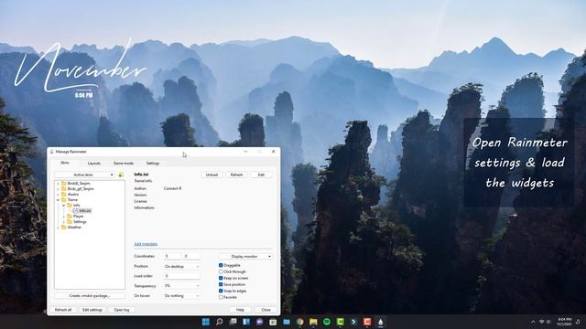Viewport: 586px width, 329px height.
Task: Mark the skin as Favorite
Action: click(221, 297)
